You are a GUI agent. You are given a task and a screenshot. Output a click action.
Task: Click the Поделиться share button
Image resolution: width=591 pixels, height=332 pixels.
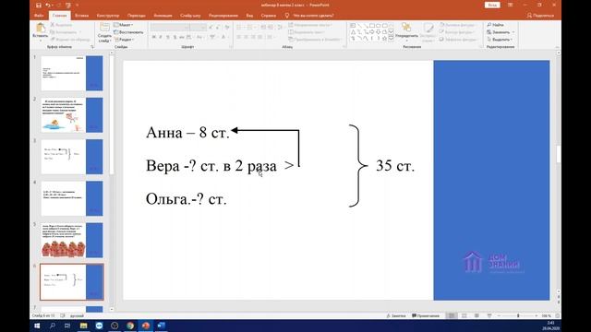pyautogui.click(x=540, y=16)
